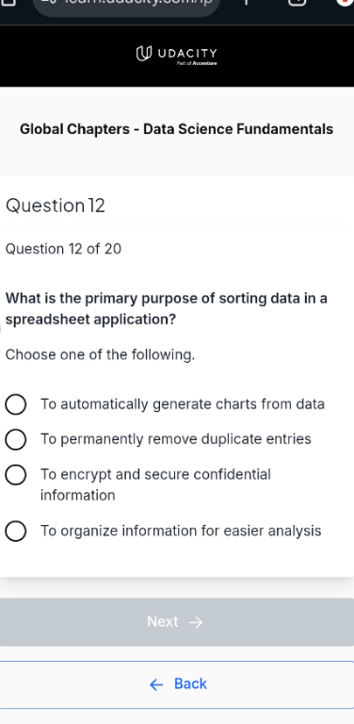Image resolution: width=354 pixels, height=724 pixels.
Task: Open the browser home icon at top-left
Action: (10, 2)
